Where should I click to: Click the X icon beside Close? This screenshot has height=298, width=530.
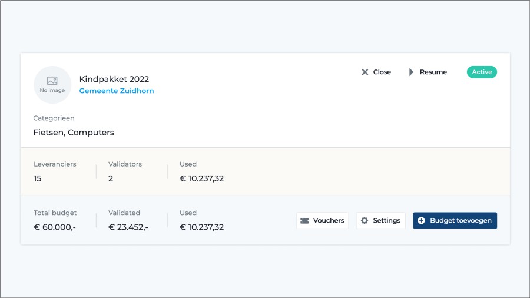pos(365,72)
